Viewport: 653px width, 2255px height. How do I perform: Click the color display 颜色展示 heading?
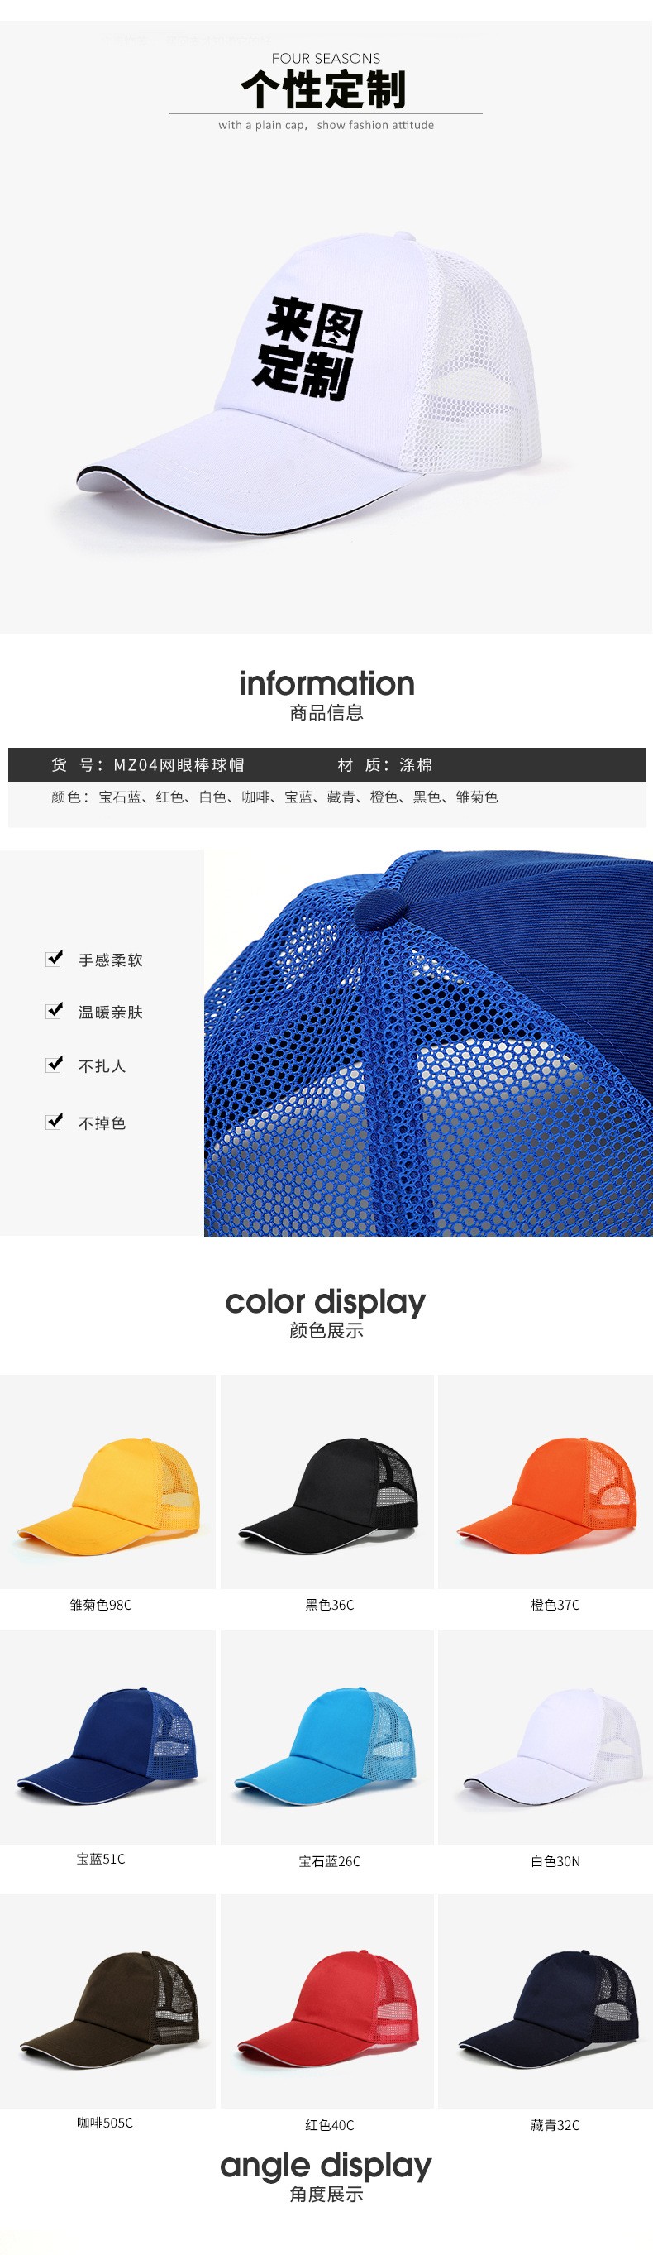pyautogui.click(x=325, y=1312)
